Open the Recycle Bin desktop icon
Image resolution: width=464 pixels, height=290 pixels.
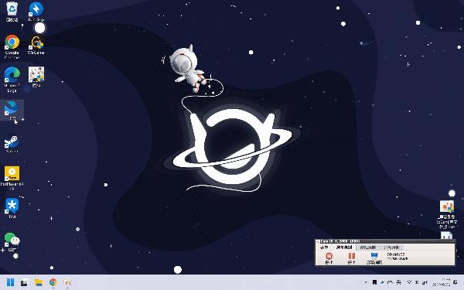click(x=12, y=12)
